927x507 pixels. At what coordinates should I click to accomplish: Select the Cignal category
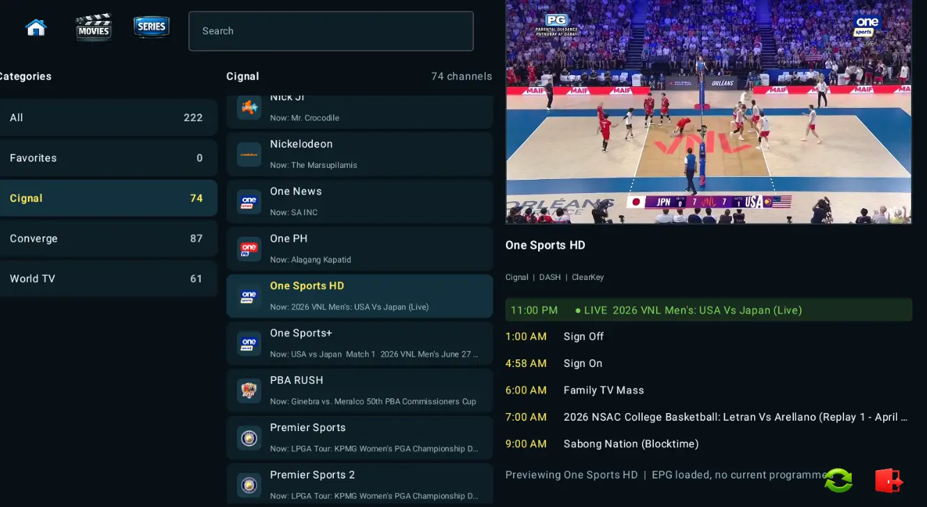pyautogui.click(x=107, y=198)
